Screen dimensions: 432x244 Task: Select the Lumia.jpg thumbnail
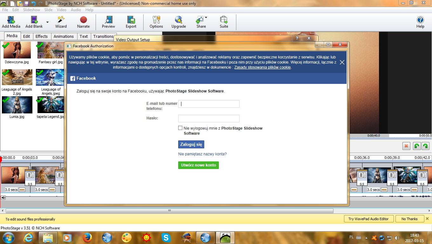point(17,105)
